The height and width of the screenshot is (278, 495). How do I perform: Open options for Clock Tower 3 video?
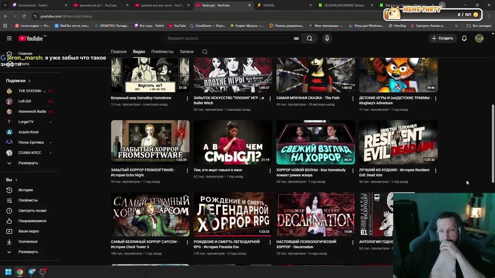[x=187, y=242]
